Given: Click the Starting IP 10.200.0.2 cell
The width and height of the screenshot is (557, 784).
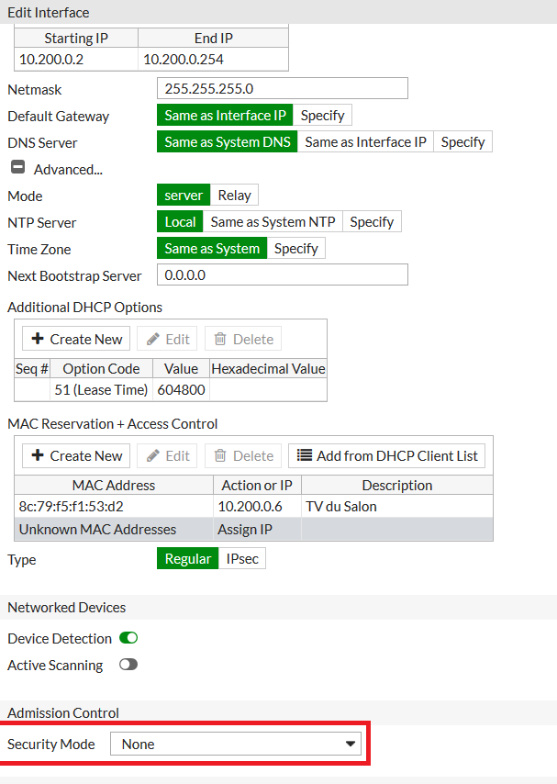Looking at the screenshot, I should (77, 60).
